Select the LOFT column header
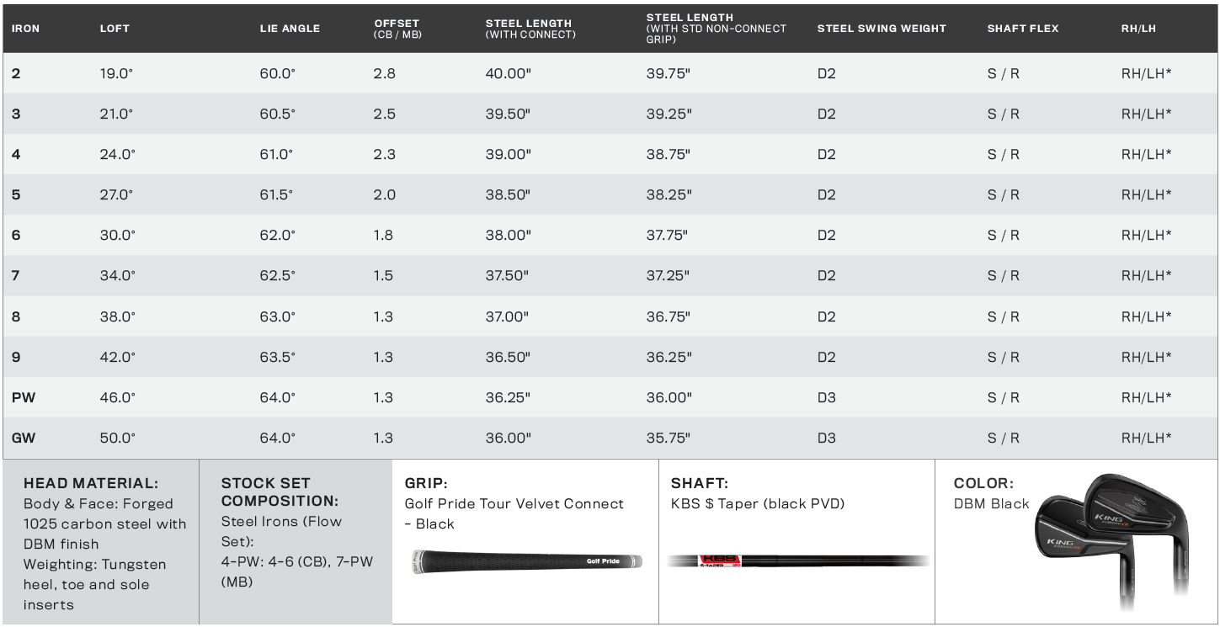Image resolution: width=1220 pixels, height=627 pixels. click(114, 29)
